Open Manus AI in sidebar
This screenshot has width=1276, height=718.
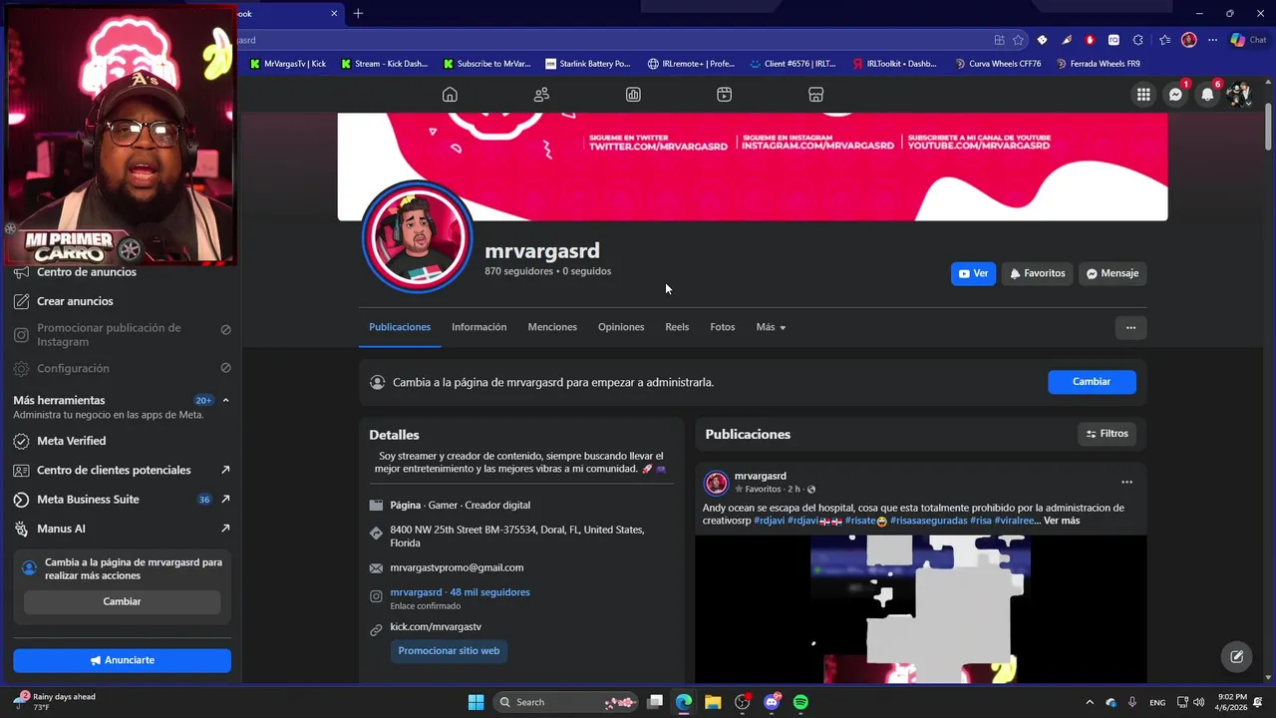[x=121, y=529]
